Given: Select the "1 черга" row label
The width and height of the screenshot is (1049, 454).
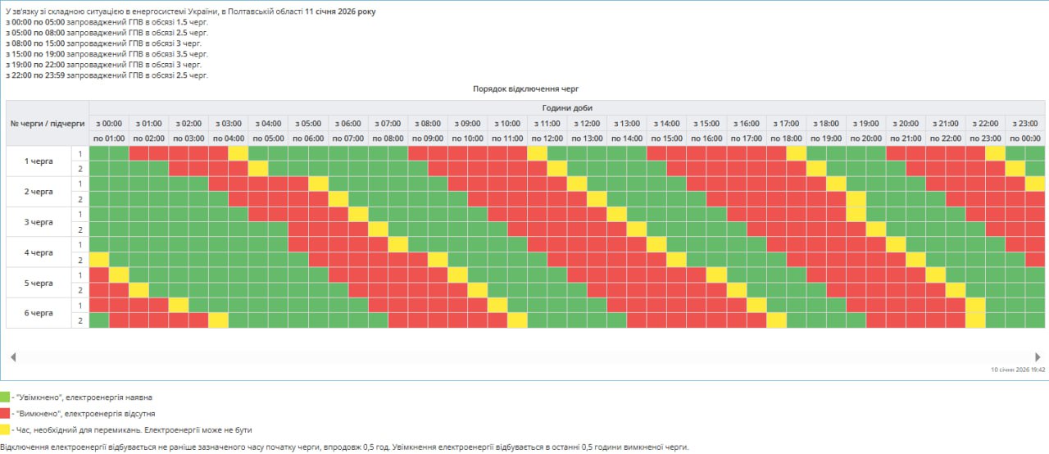Looking at the screenshot, I should pyautogui.click(x=39, y=161).
